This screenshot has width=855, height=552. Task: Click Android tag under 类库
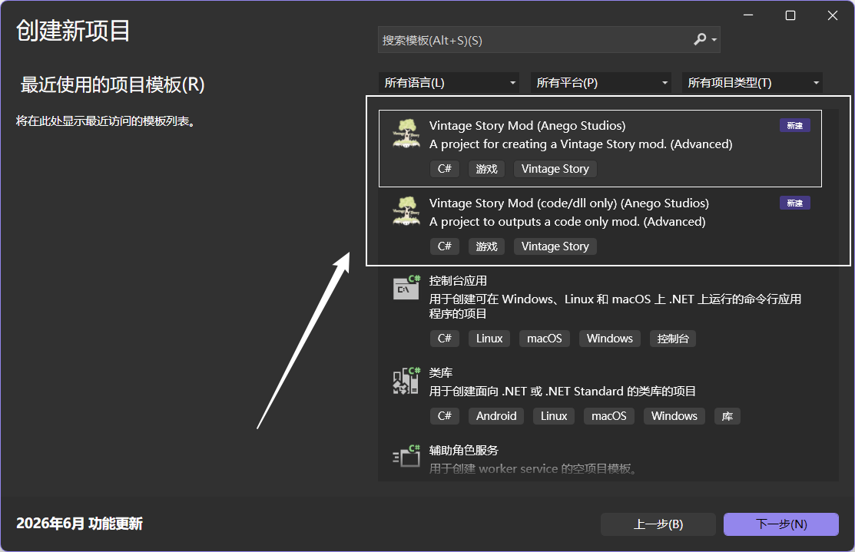click(496, 416)
